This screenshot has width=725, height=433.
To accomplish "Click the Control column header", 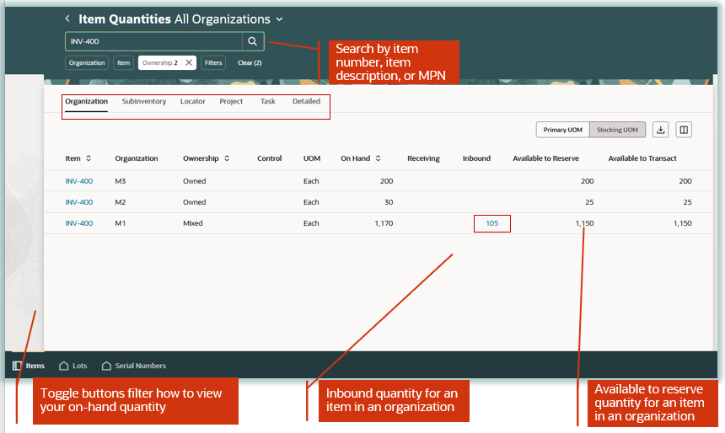I will (x=270, y=158).
